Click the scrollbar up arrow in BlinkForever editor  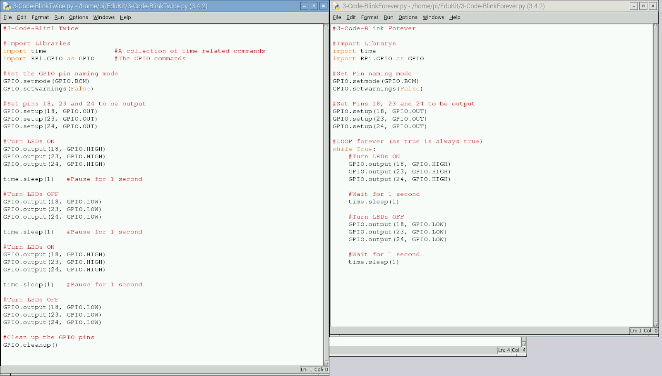coord(655,26)
